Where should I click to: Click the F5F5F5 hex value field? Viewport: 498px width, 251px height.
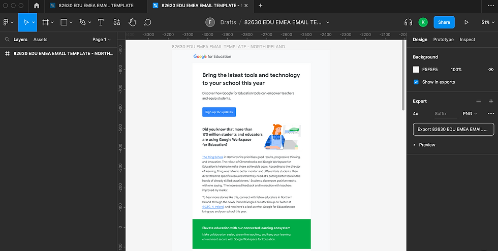point(430,70)
